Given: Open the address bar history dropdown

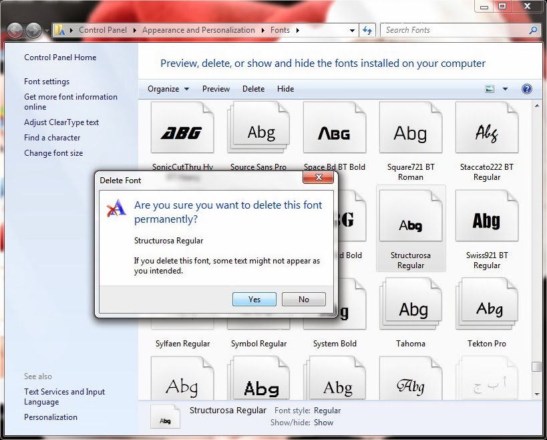Looking at the screenshot, I should pyautogui.click(x=353, y=30).
